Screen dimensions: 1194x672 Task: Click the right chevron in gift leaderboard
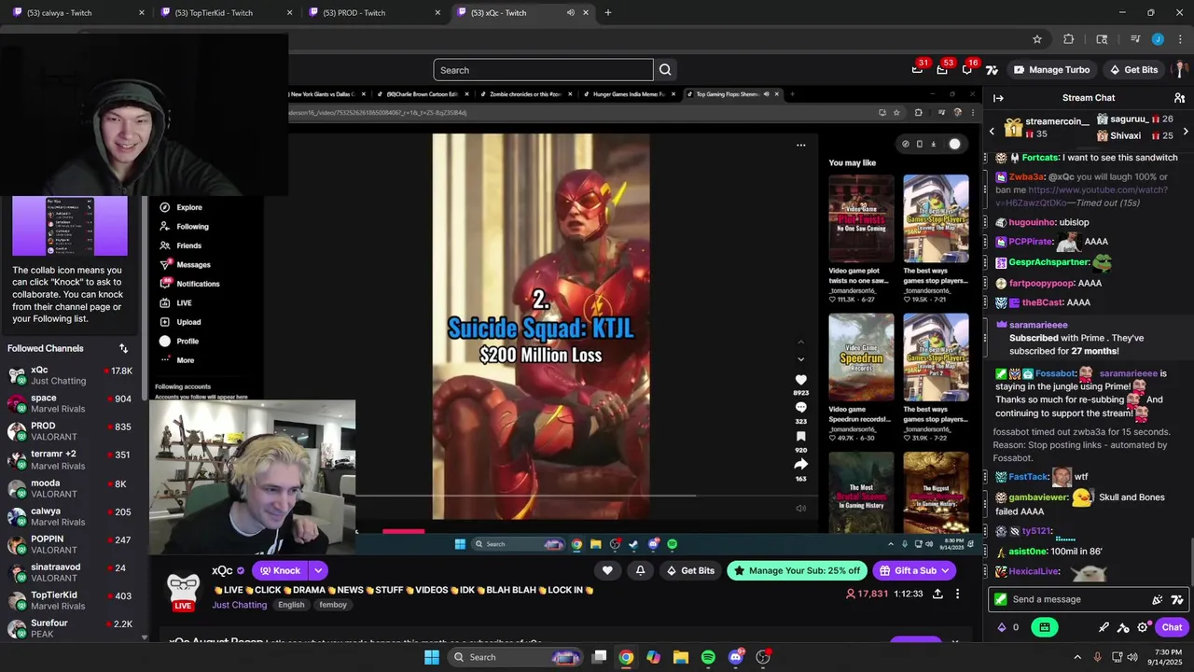pos(1185,132)
